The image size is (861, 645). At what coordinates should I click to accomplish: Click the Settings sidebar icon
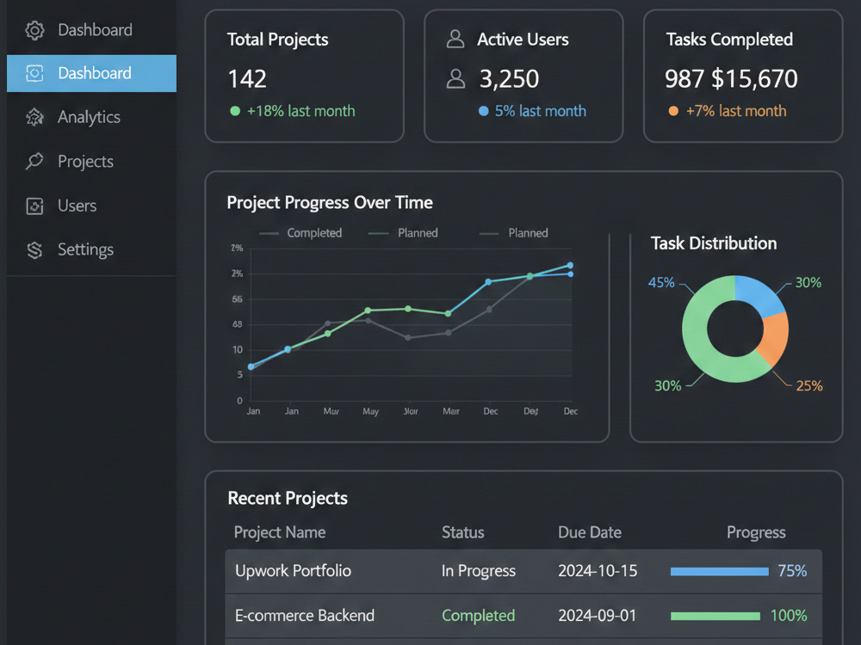[34, 250]
